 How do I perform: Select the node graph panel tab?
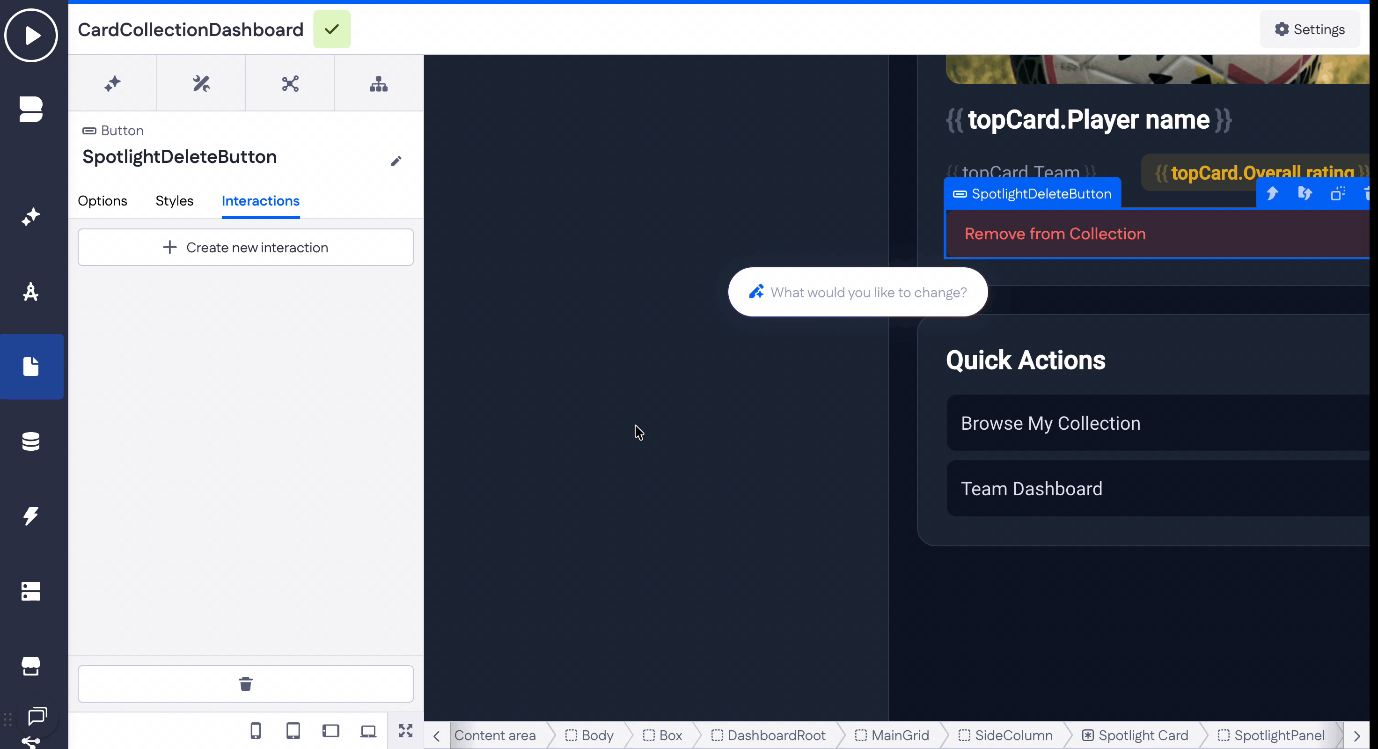[x=290, y=83]
